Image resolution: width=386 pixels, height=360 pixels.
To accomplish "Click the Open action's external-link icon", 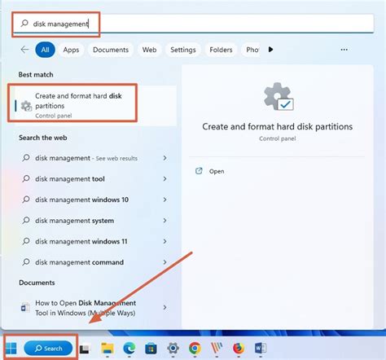I will tap(199, 171).
